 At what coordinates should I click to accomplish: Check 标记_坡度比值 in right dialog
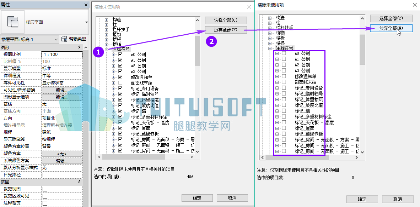point(284,105)
